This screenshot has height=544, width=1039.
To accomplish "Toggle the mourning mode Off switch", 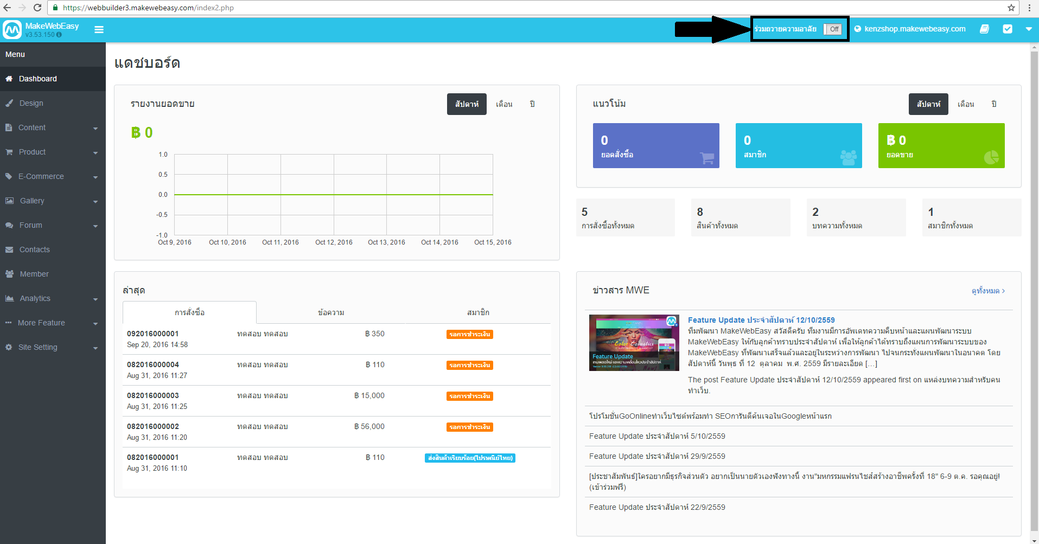I will pyautogui.click(x=833, y=29).
